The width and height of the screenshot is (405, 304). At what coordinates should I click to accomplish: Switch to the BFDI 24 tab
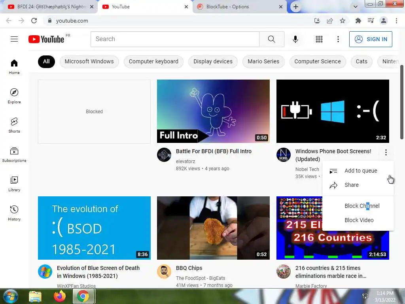49,7
